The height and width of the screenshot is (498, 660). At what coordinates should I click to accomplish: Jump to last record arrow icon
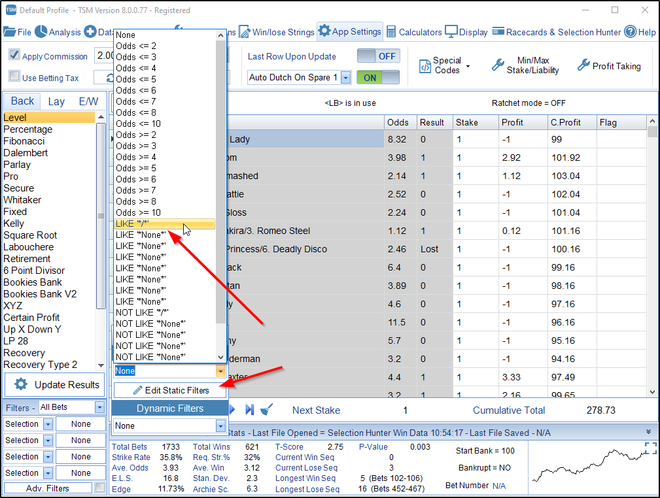(249, 410)
